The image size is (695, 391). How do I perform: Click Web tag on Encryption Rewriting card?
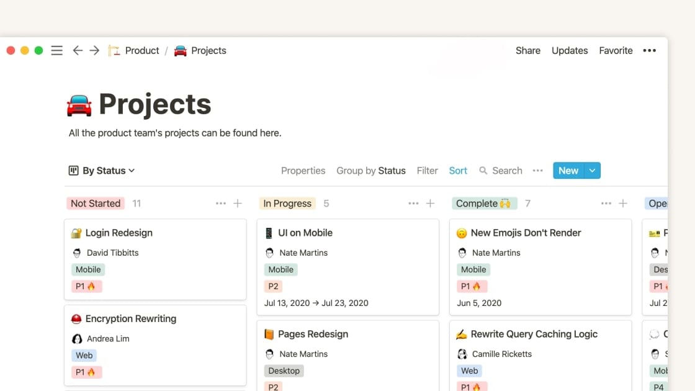(x=84, y=356)
